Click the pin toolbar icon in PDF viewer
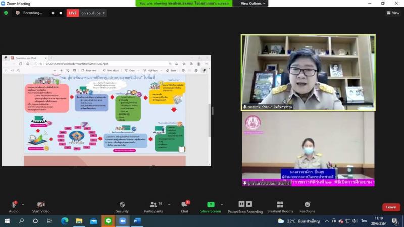 205,70
